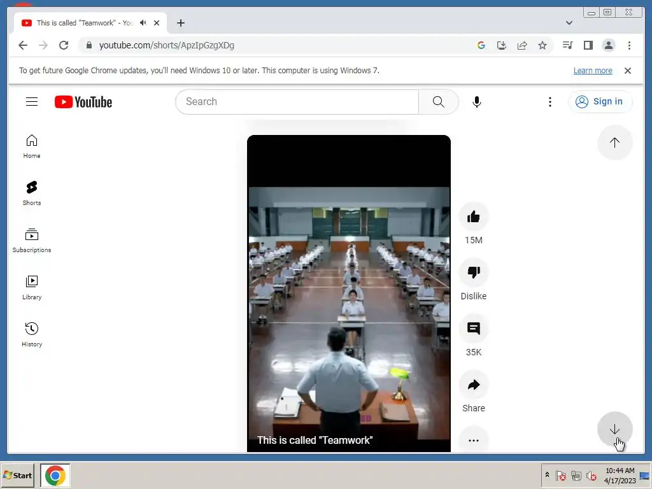
Task: Mute the tab via the speaker icon
Action: (143, 23)
